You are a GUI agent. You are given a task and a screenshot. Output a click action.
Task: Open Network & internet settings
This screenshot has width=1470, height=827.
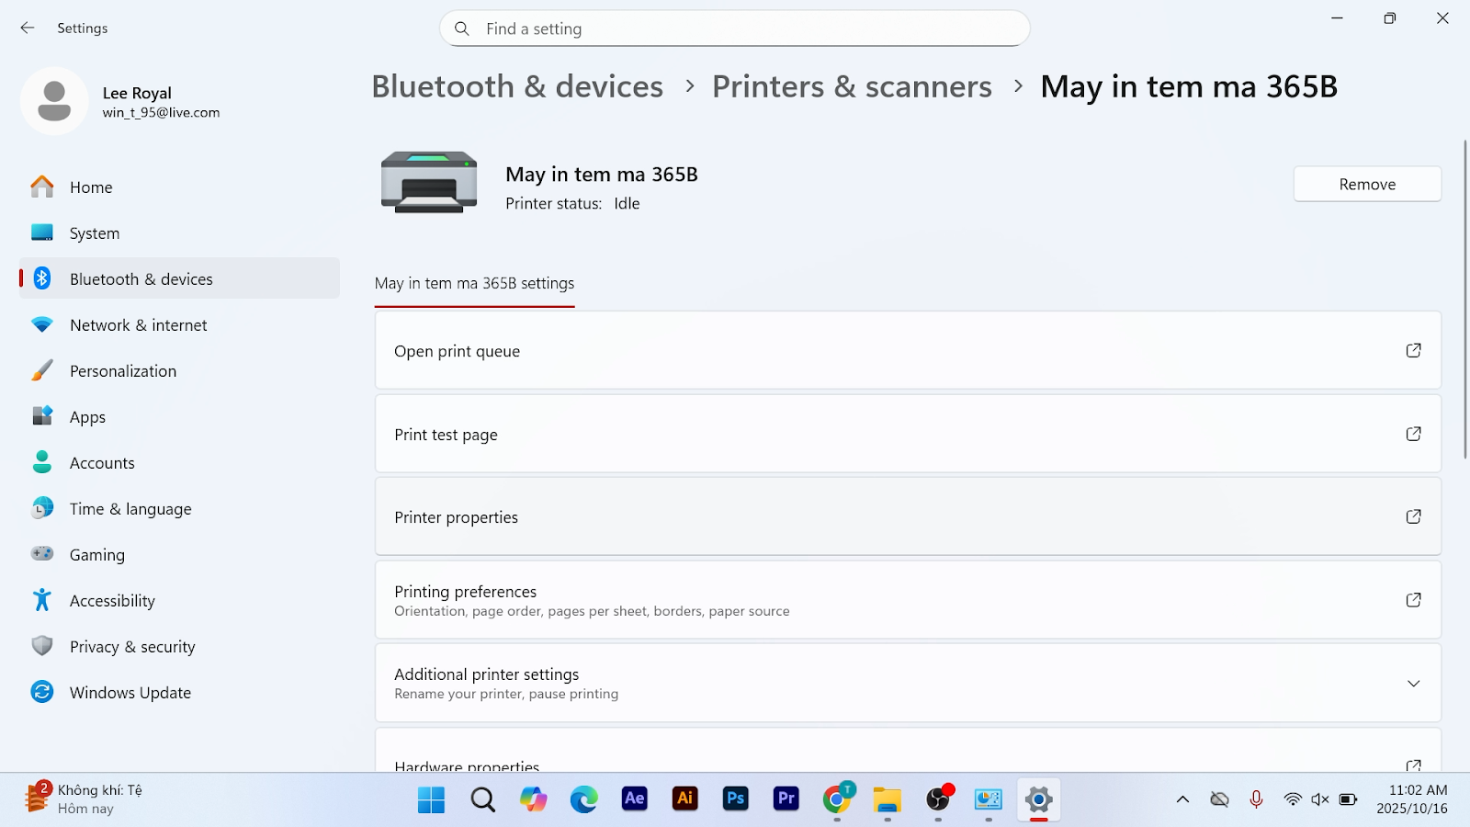(138, 325)
